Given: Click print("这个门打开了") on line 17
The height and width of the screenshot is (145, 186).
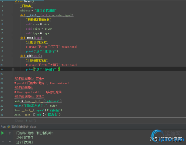Looking at the screenshot, I should tap(42, 51).
